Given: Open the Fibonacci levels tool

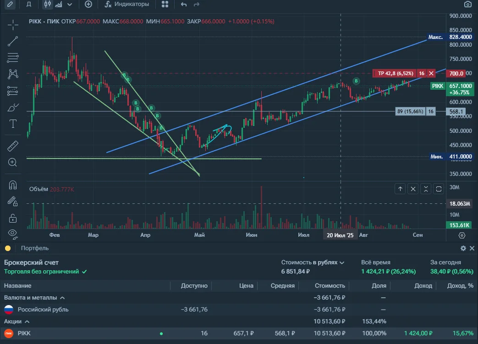Looking at the screenshot, I should click(x=13, y=58).
